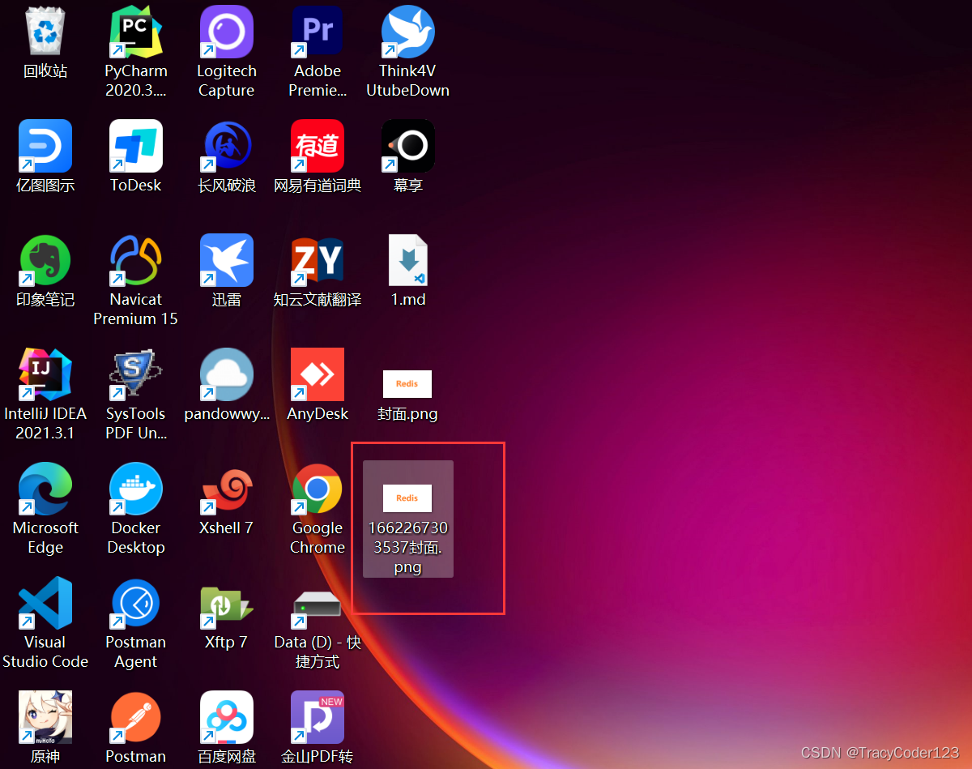This screenshot has width=972, height=769.
Task: Select the Adobe Premiere shortcut icon
Action: pos(318,32)
